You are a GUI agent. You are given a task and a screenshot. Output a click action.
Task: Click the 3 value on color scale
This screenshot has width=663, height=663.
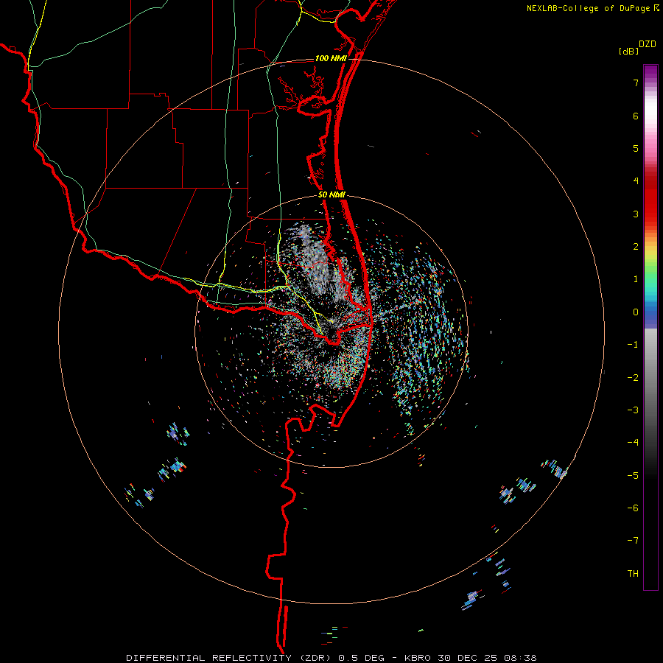coord(636,214)
